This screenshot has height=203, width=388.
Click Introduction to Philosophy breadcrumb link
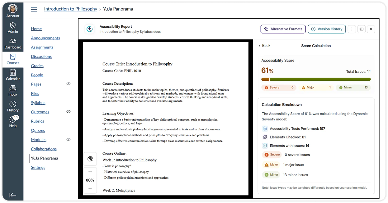tap(71, 9)
